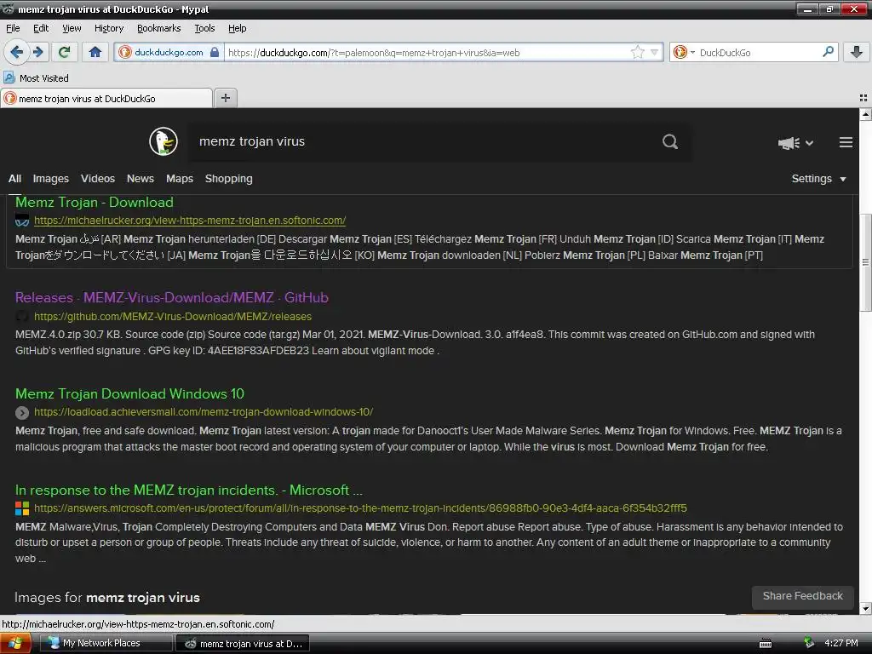The width and height of the screenshot is (872, 654).
Task: Click the search bar magnifier icon
Action: pos(828,52)
